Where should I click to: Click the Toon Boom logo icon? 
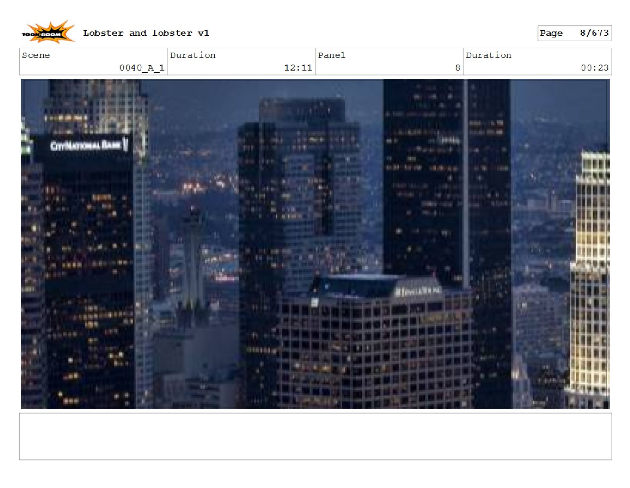tap(48, 32)
